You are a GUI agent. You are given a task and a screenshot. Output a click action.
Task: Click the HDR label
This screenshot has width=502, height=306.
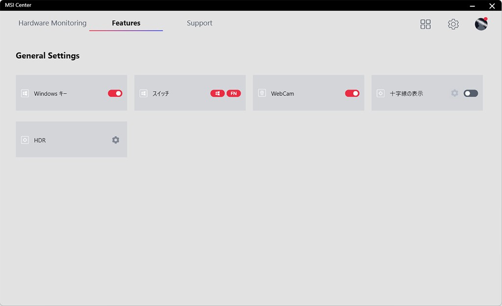pyautogui.click(x=40, y=141)
